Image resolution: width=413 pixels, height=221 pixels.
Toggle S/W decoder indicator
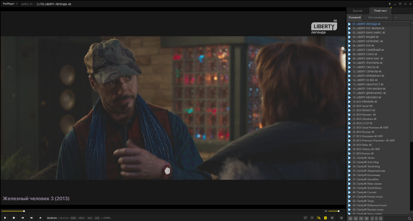click(x=73, y=218)
